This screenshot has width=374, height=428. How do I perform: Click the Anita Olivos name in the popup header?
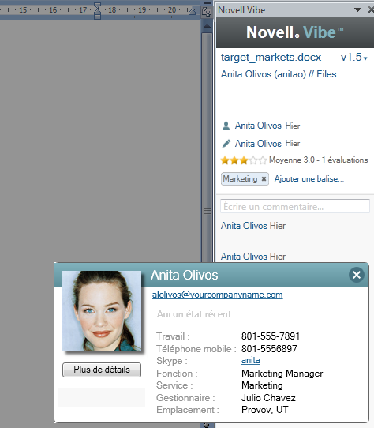point(185,275)
